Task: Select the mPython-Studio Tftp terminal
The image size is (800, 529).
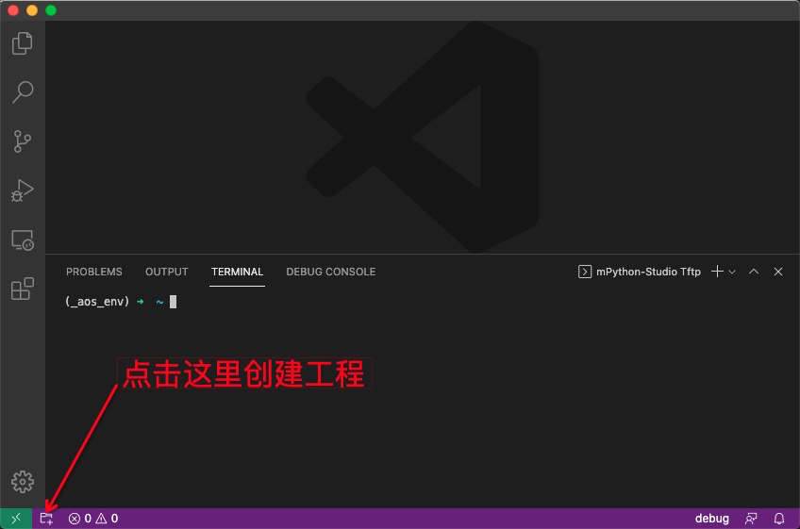Action: coord(640,272)
